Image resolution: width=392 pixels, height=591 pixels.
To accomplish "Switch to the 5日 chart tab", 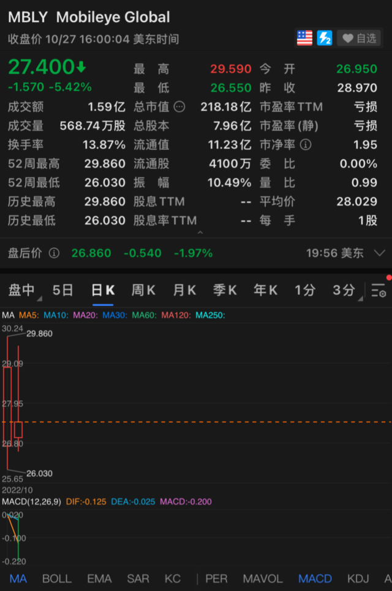I will pyautogui.click(x=63, y=290).
